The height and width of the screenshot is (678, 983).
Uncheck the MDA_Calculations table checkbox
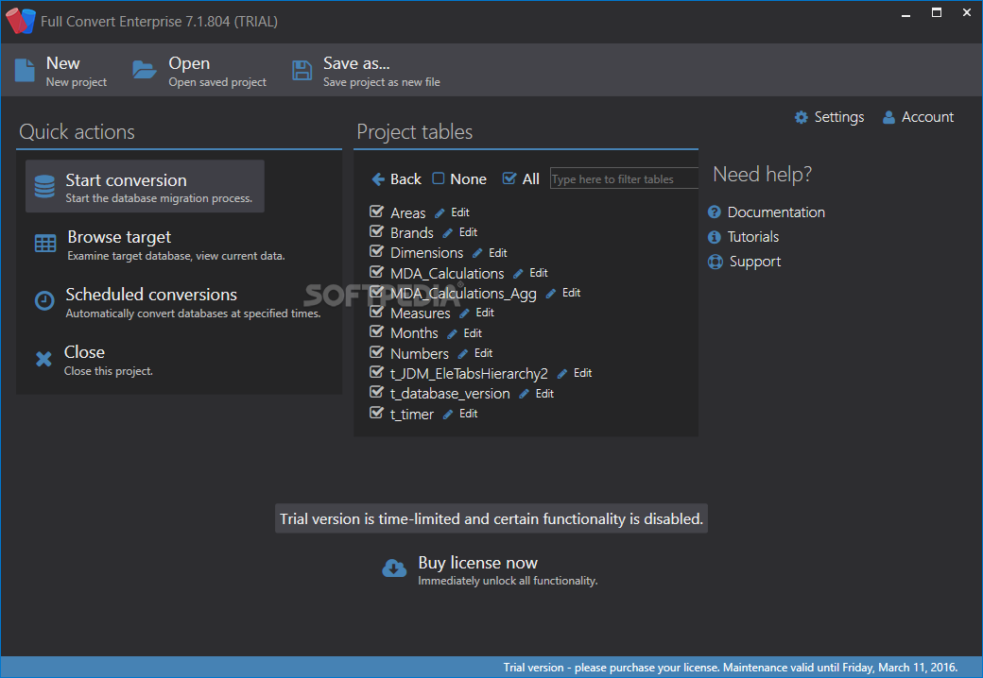[376, 272]
